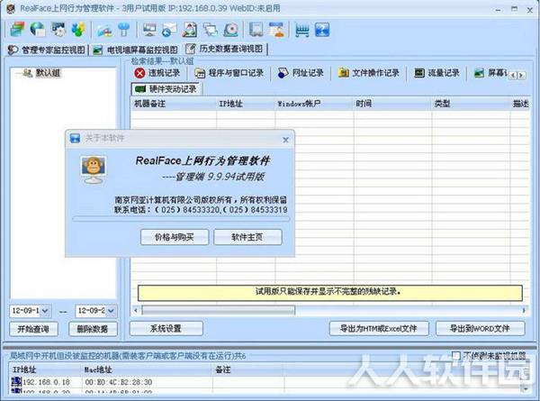Screen dimensions: 540x401
Task: Click the shopping cart toolbar icon
Action: coord(302,30)
